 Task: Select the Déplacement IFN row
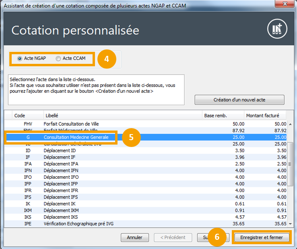click(145, 170)
